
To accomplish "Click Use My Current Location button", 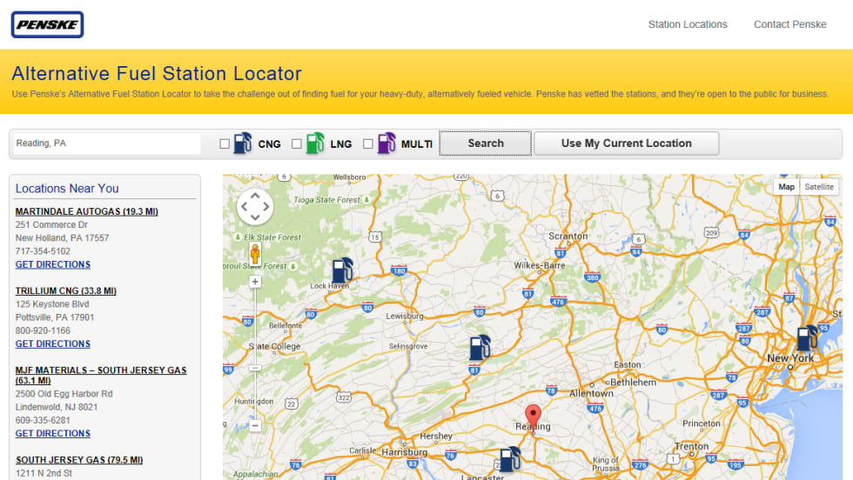I will (x=626, y=143).
